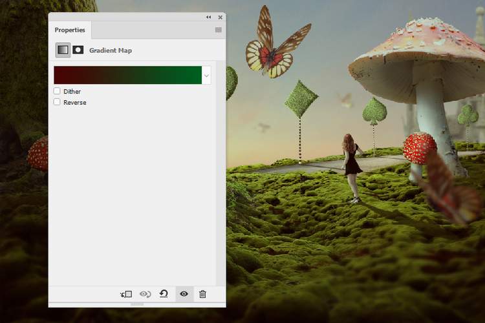The width and height of the screenshot is (485, 323).
Task: Enable the Dither checkbox
Action: [58, 92]
